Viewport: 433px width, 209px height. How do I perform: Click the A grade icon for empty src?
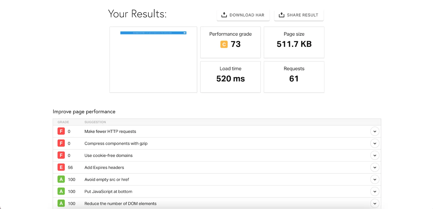[61, 179]
